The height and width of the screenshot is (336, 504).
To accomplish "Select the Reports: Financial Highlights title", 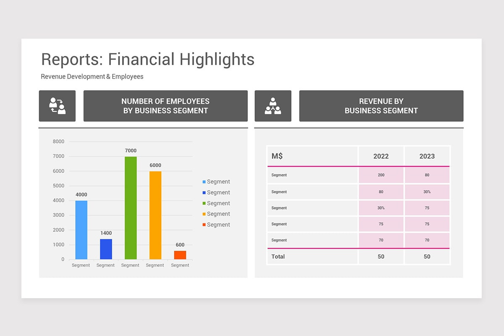I will pyautogui.click(x=147, y=59).
